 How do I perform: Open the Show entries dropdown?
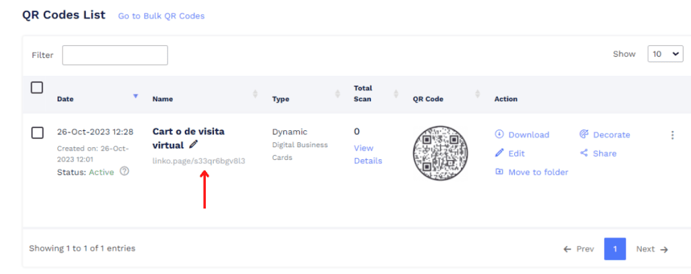coord(665,55)
